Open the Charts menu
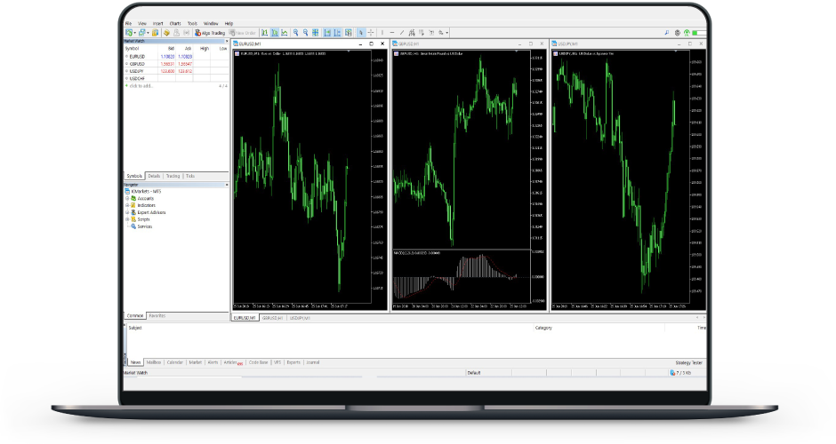Screen dimensions: 836x444 click(x=175, y=23)
